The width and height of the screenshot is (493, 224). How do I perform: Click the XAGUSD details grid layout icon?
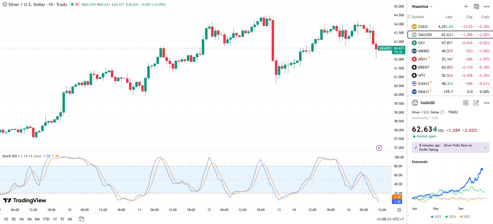point(466,103)
